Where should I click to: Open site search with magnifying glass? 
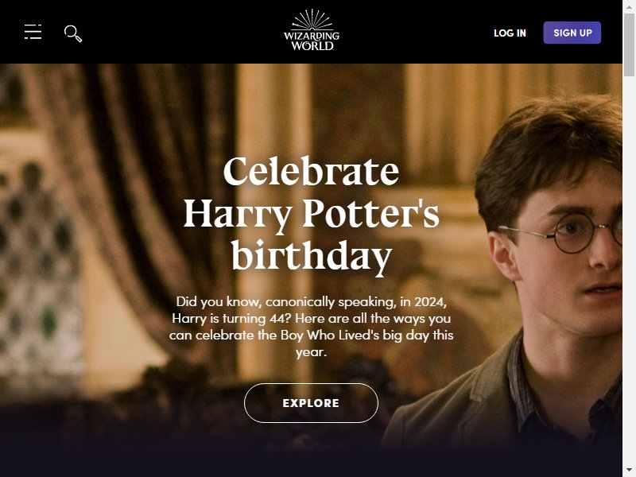click(73, 33)
